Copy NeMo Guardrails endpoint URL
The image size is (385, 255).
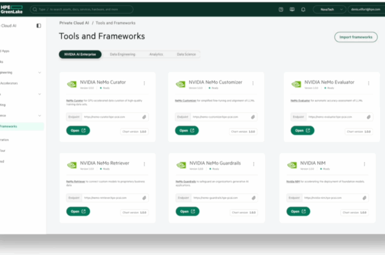[254, 198]
